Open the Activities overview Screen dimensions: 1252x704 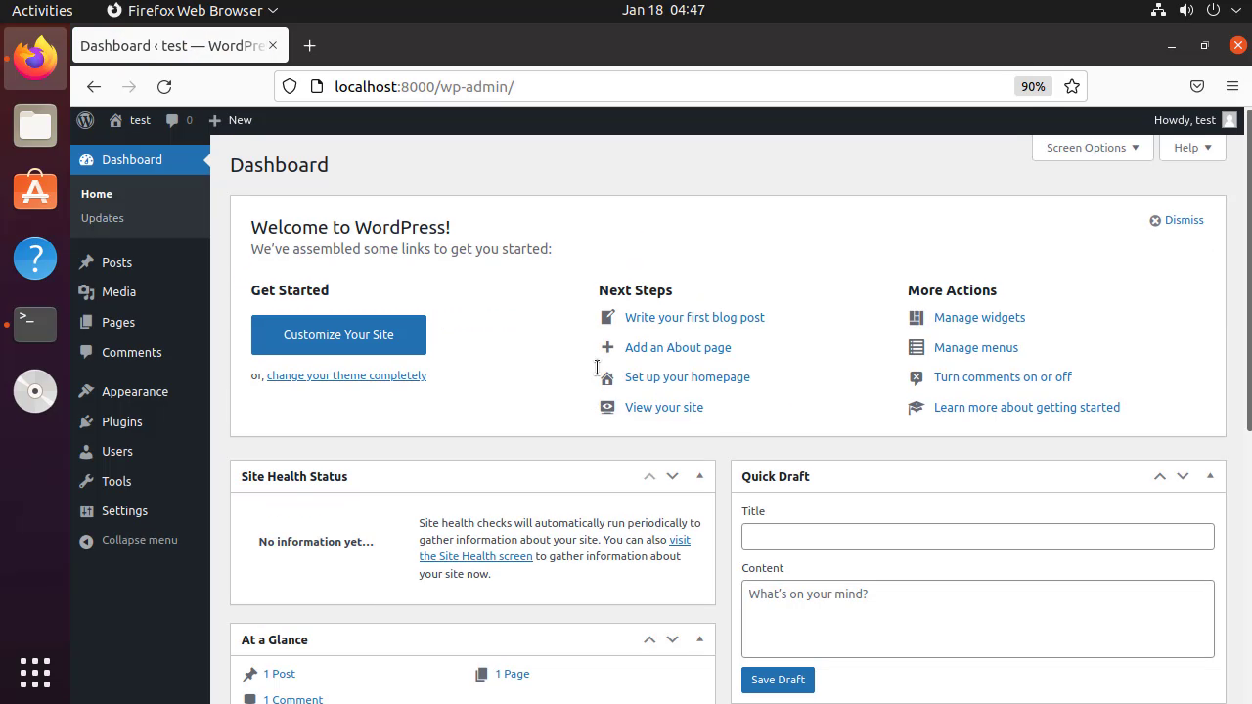coord(42,10)
